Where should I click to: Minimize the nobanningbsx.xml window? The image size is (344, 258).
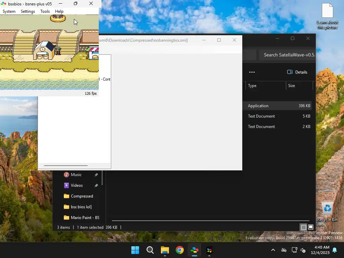(204, 40)
